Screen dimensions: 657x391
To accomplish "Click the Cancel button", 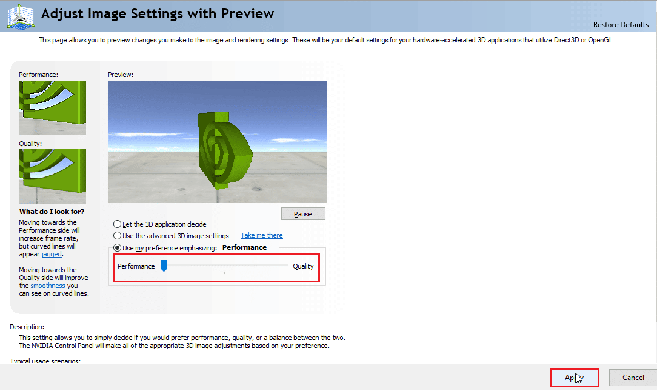I will click(x=633, y=378).
